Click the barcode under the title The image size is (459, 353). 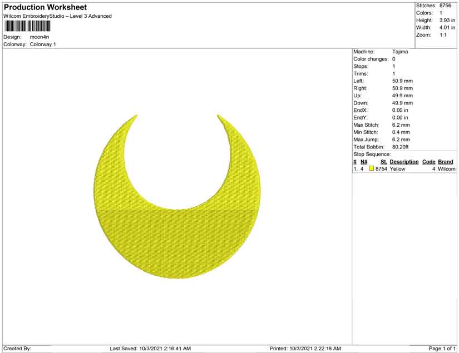tap(27, 26)
